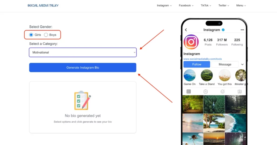Select the grid posts tab icon

(189, 92)
